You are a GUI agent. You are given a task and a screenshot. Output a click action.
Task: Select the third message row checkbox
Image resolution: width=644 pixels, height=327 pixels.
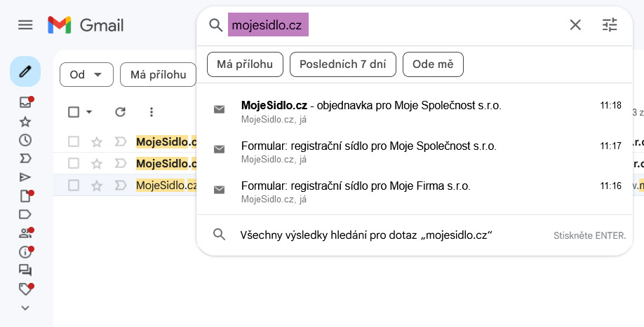point(74,186)
